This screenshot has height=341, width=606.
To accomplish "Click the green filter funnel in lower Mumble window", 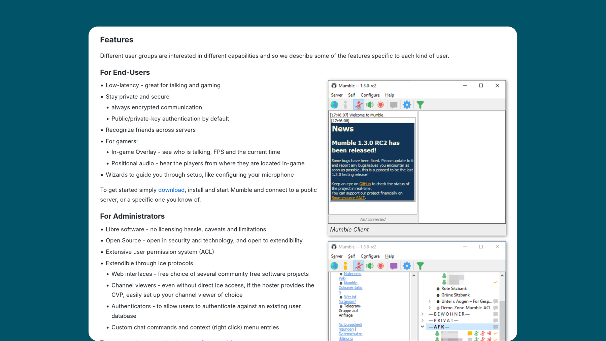I will [x=420, y=266].
